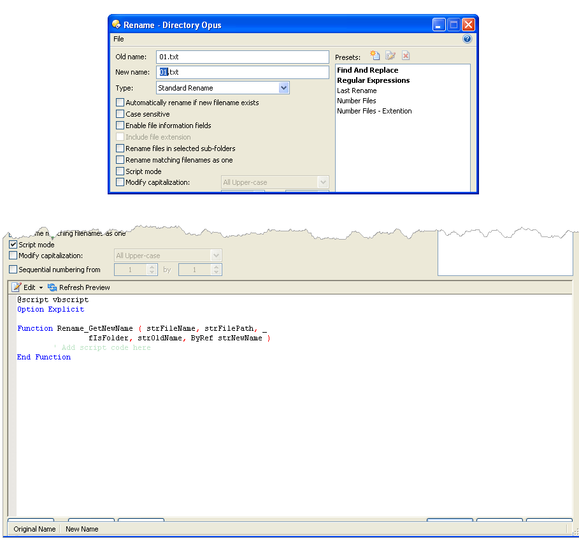The image size is (579, 543).
Task: Open the help question mark icon
Action: pyautogui.click(x=467, y=39)
